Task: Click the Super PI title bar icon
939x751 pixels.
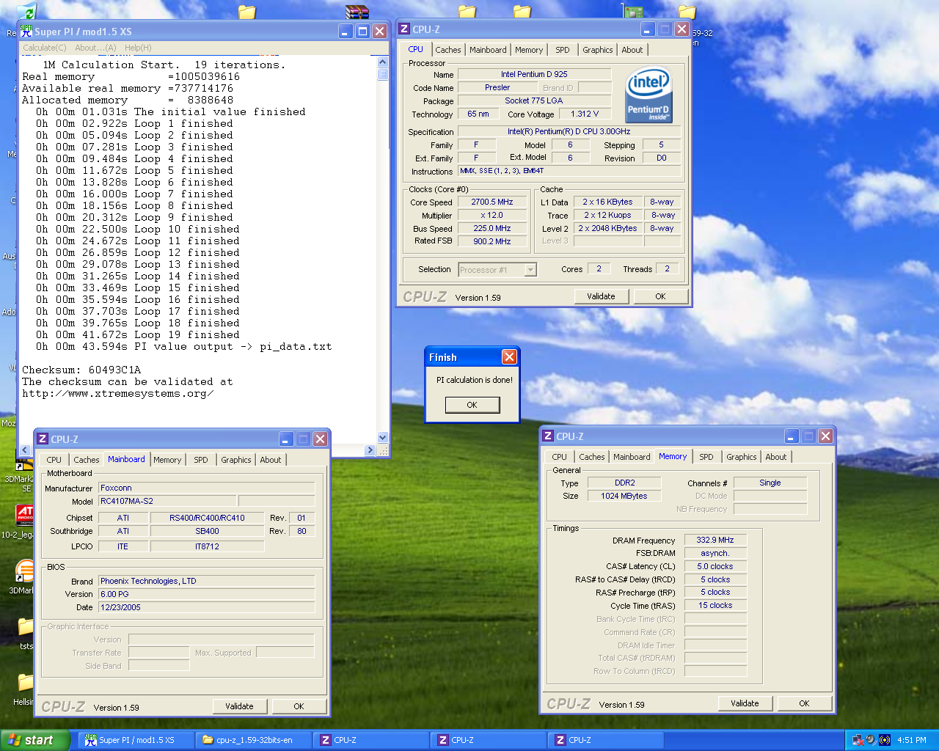Action: point(26,32)
